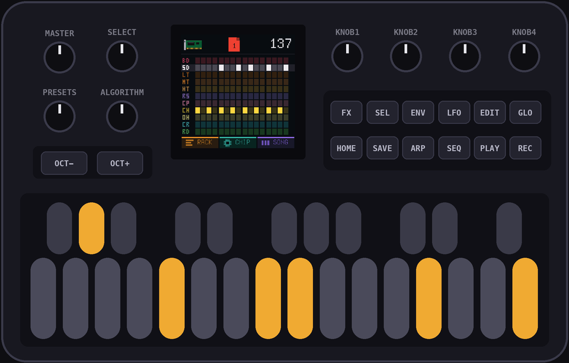Image resolution: width=569 pixels, height=363 pixels.
Task: Click the tempo value 137
Action: (280, 44)
